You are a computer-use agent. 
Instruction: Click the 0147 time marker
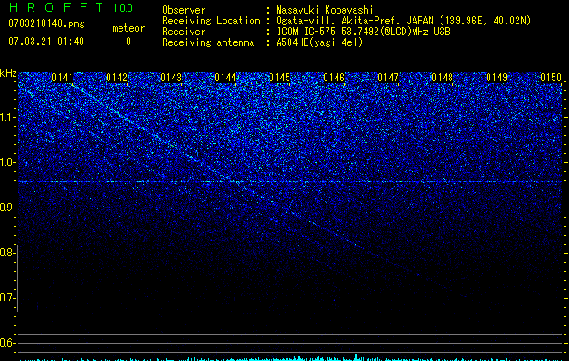388,78
